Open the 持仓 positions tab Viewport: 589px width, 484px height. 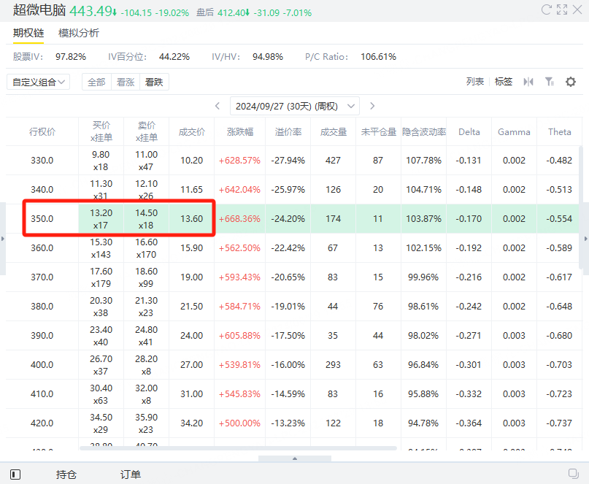pyautogui.click(x=66, y=475)
